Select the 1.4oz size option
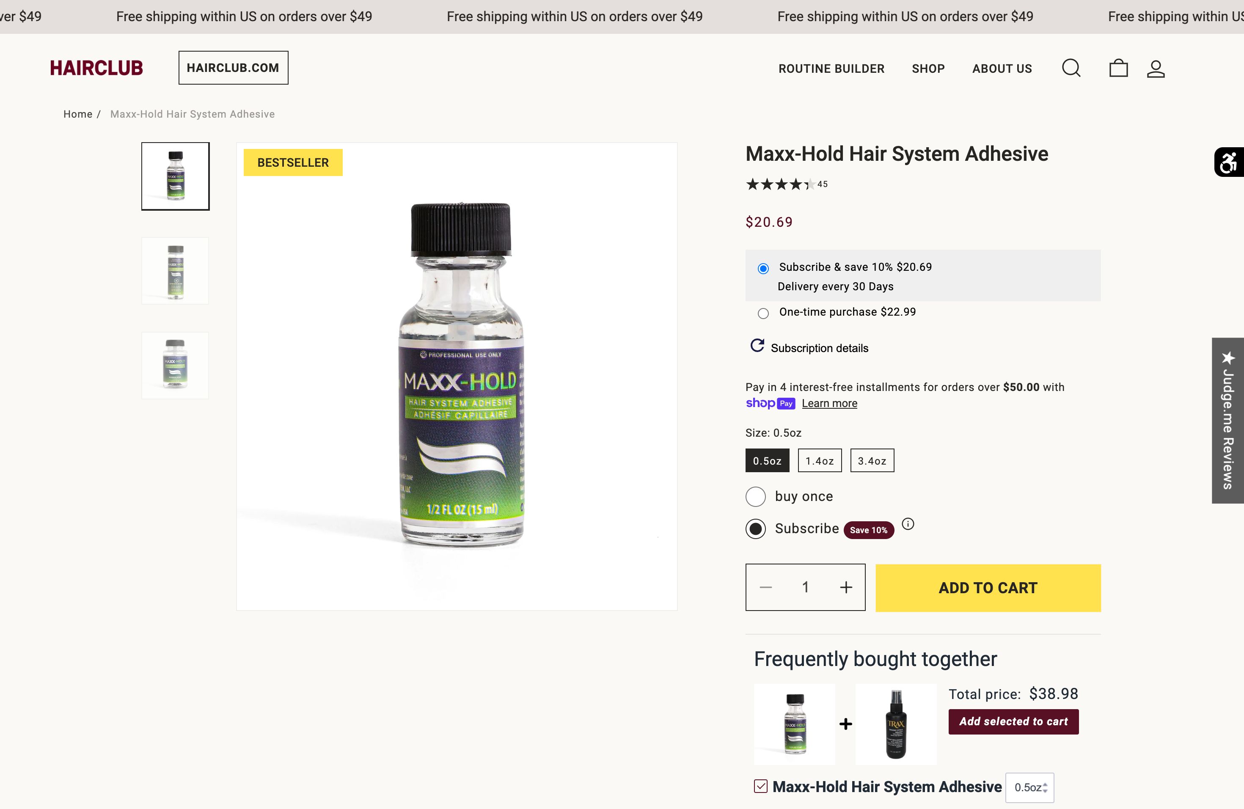 point(819,460)
